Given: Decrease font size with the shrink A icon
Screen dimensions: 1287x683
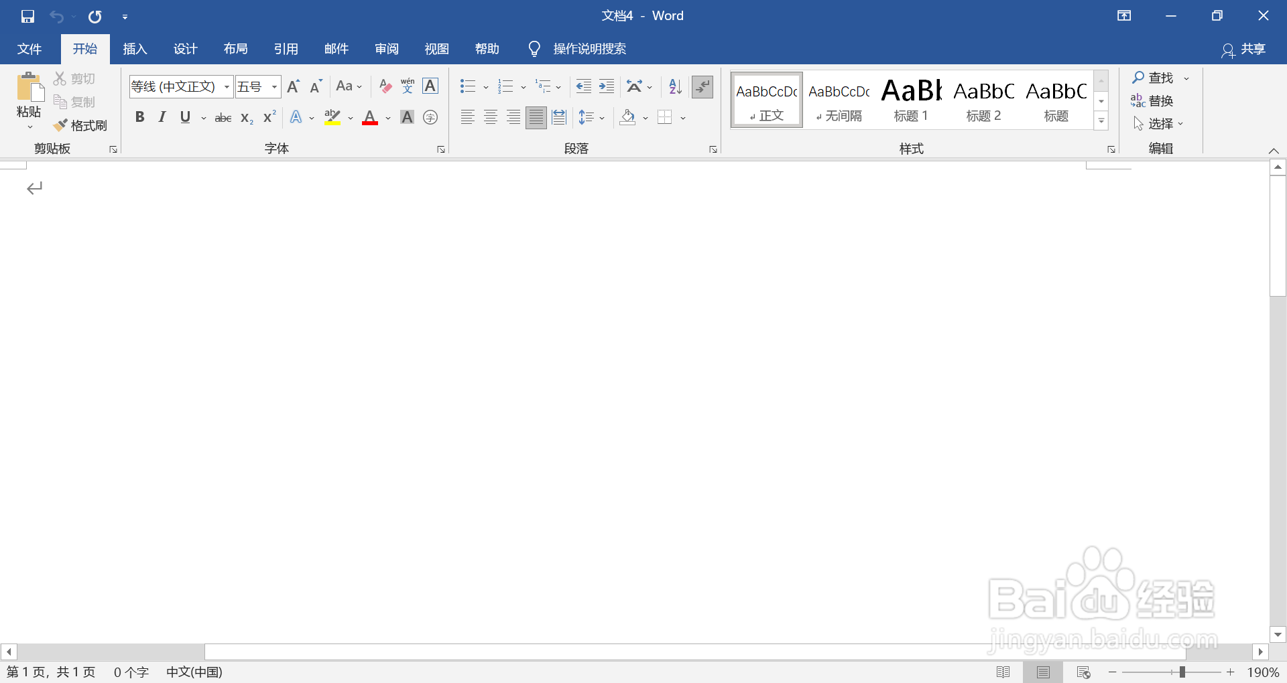Looking at the screenshot, I should tap(316, 86).
